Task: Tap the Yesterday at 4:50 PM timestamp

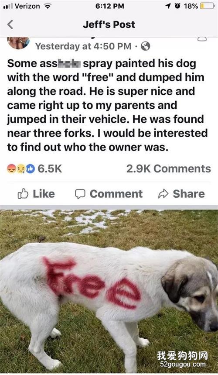Action: [x=84, y=46]
